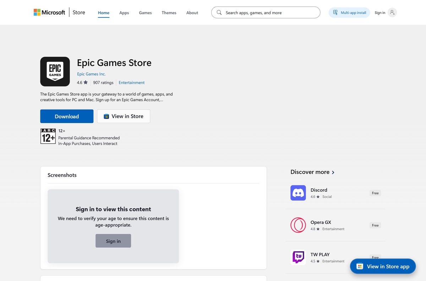
Task: Click the Opera GX app icon
Action: 298,225
